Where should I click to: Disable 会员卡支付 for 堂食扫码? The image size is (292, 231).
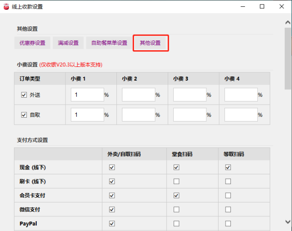[x=177, y=195]
